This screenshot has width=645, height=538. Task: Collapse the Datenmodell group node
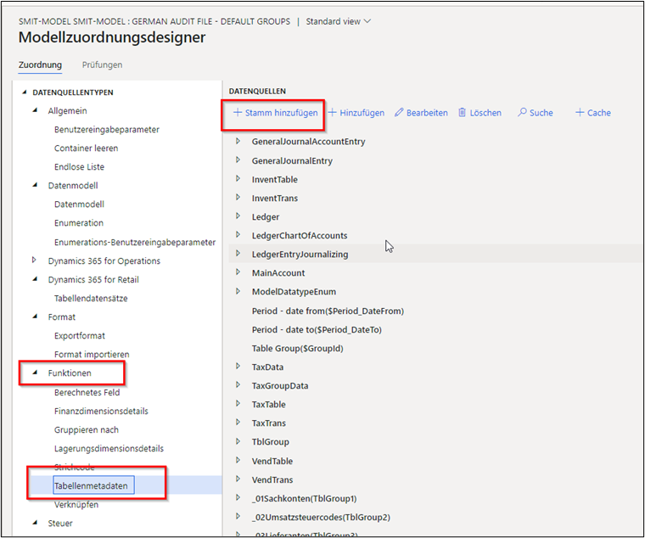[x=36, y=185]
